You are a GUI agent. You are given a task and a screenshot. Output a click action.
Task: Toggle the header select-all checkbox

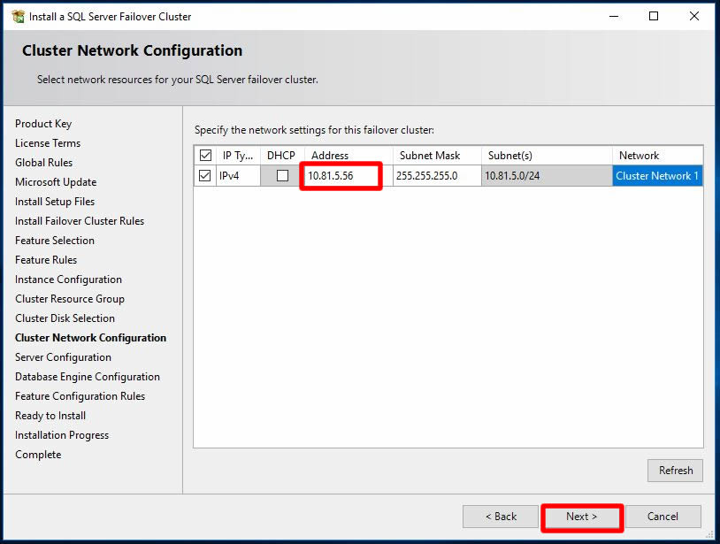point(206,156)
